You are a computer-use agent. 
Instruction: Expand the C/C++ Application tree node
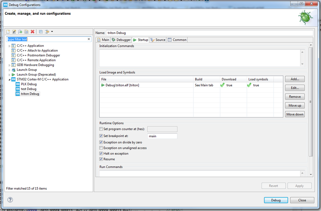(x=9, y=46)
